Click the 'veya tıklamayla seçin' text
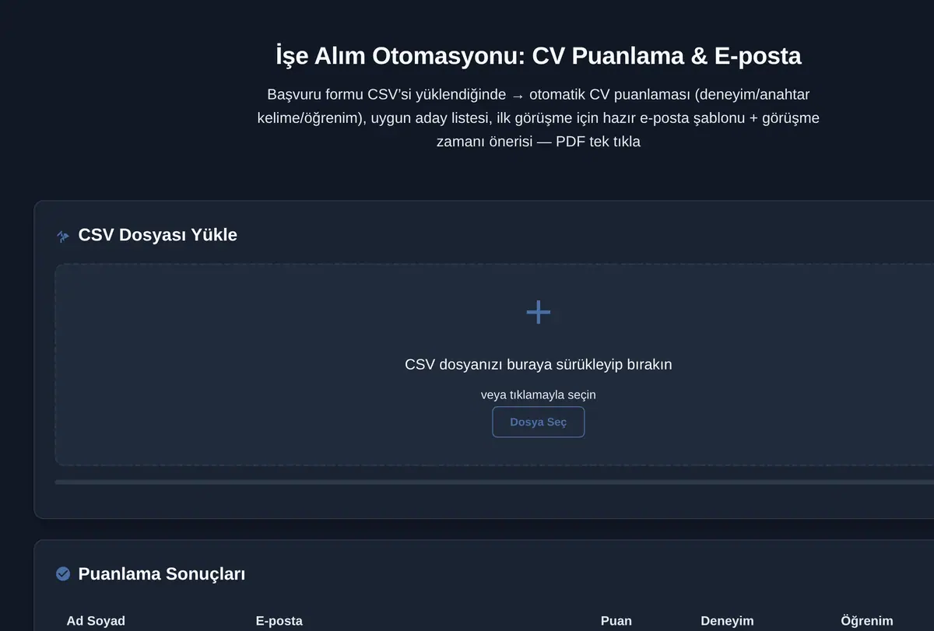 [538, 394]
